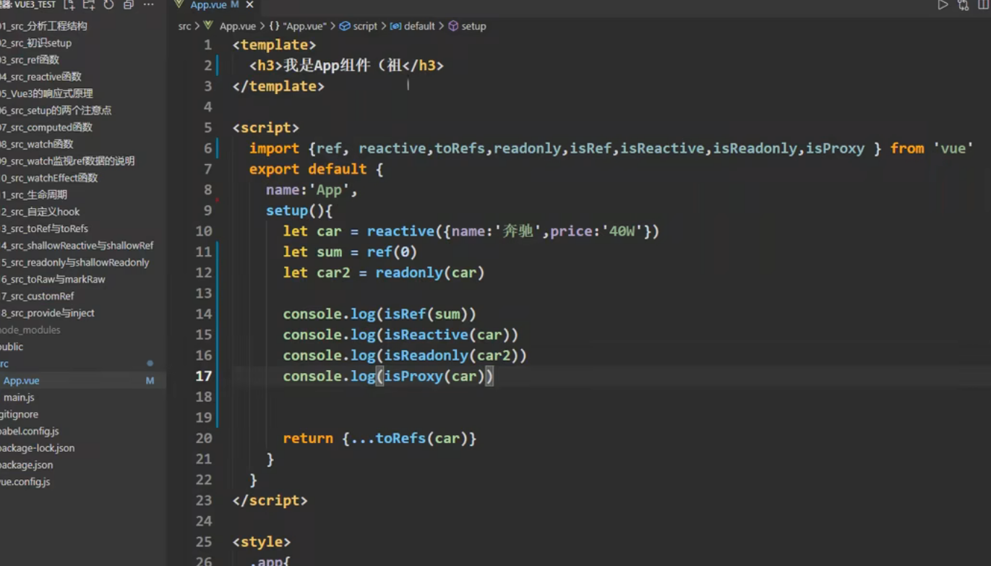Click 'isReactive(car)' on line 15
This screenshot has height=566, width=991.
447,335
